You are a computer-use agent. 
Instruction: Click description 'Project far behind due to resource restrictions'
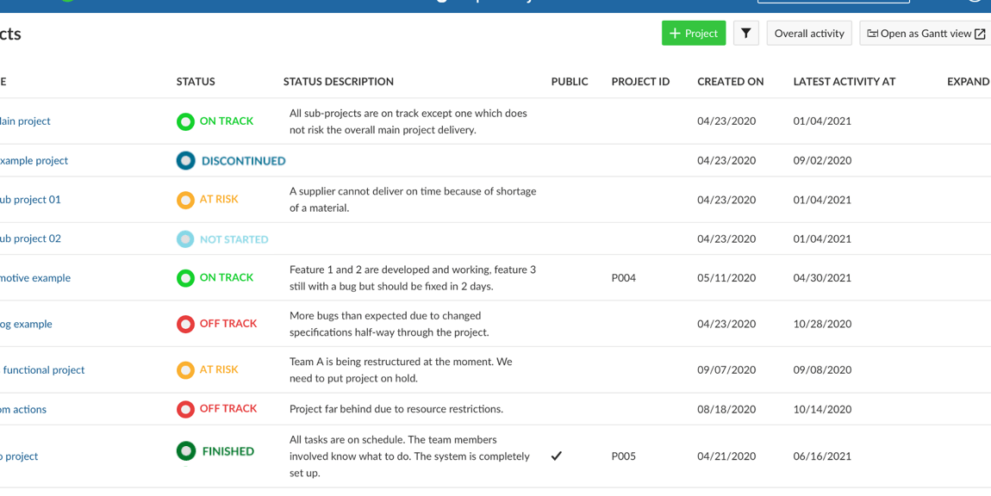pyautogui.click(x=396, y=409)
